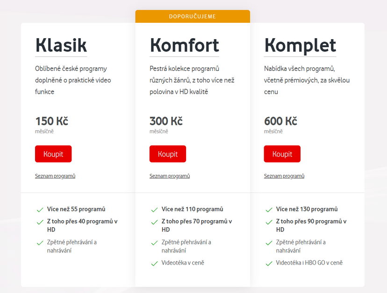Click the checkmark beside 'Z toho přes 70 programů v HD'
The image size is (387, 293).
tap(154, 222)
